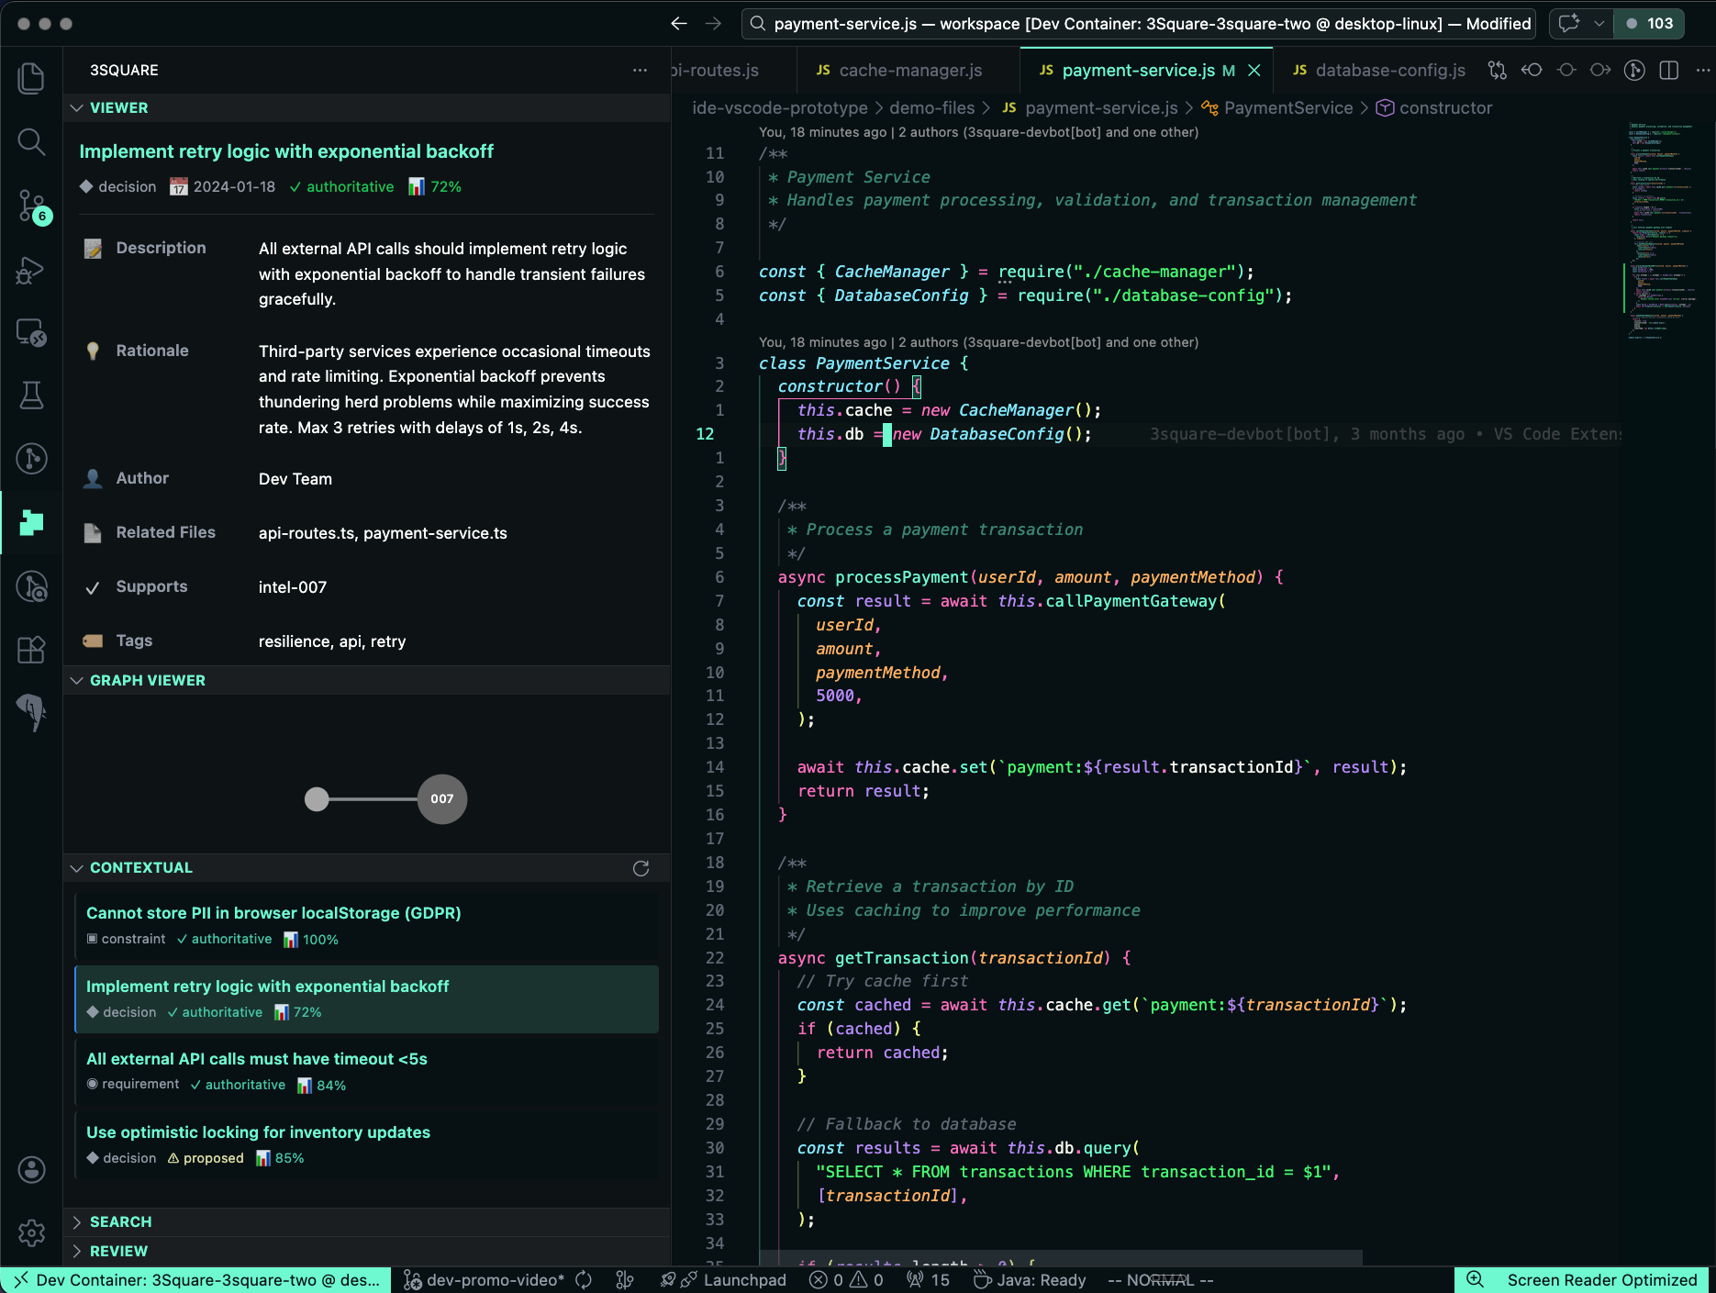Refresh the Contextual section

641,868
